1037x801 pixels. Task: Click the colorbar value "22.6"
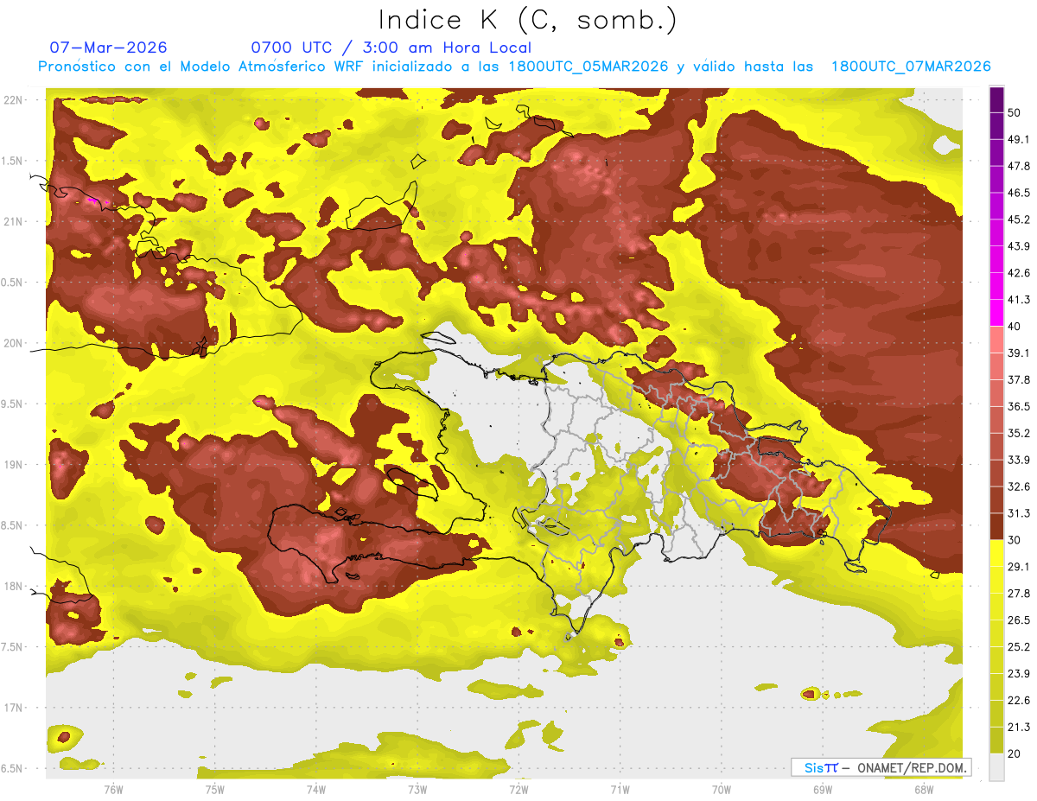[1018, 700]
